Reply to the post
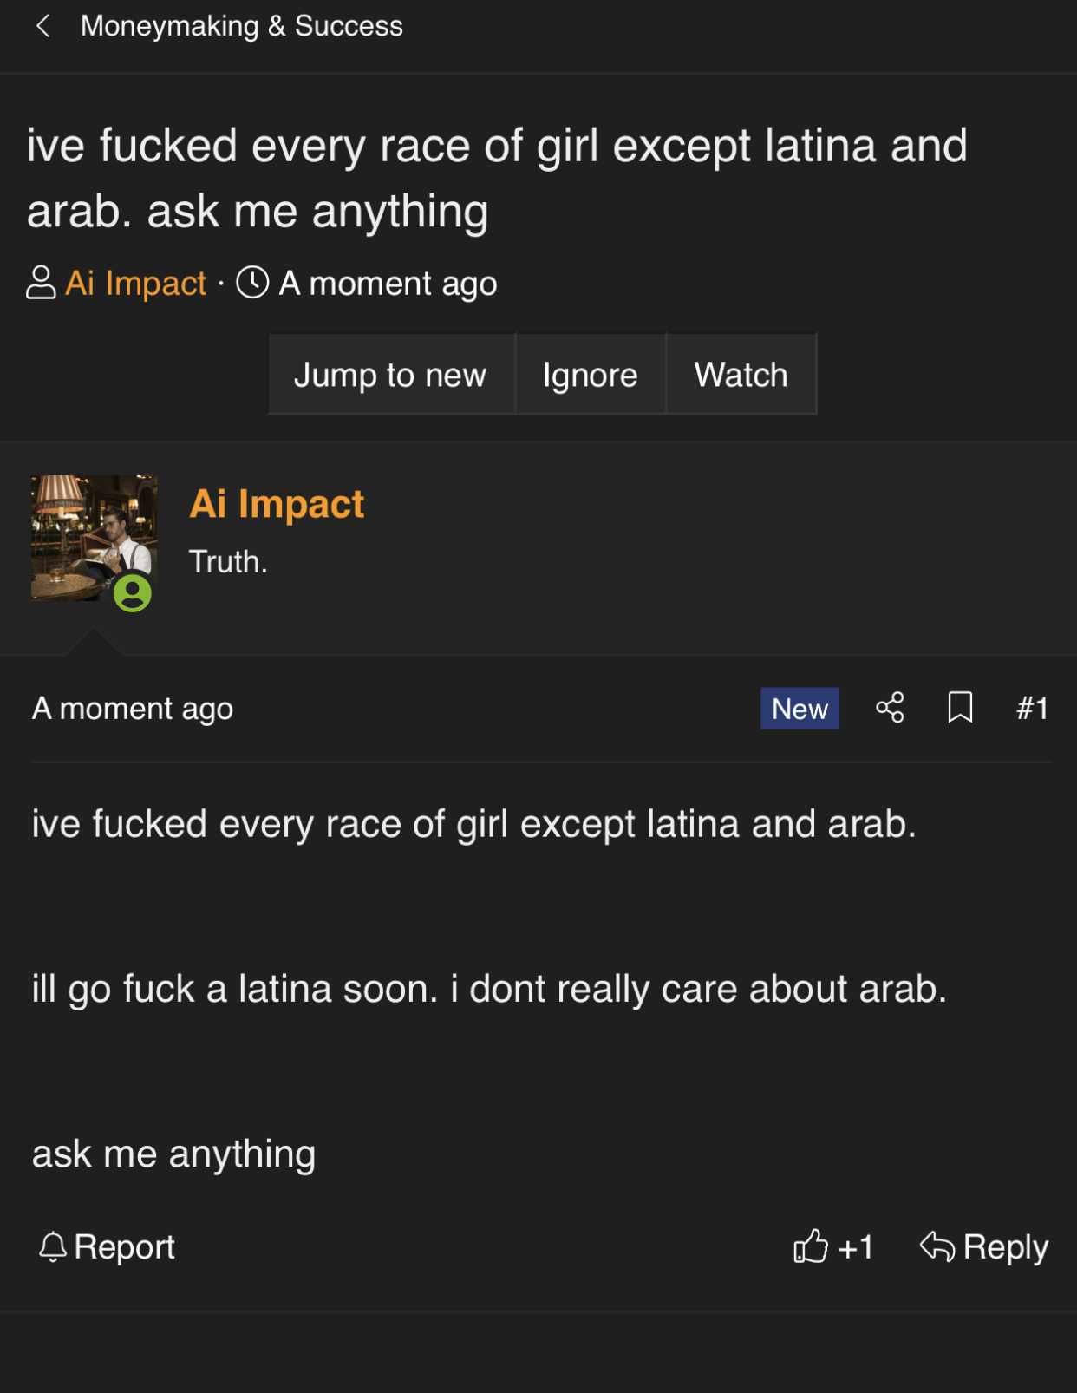1077x1393 pixels. pyautogui.click(x=984, y=1246)
